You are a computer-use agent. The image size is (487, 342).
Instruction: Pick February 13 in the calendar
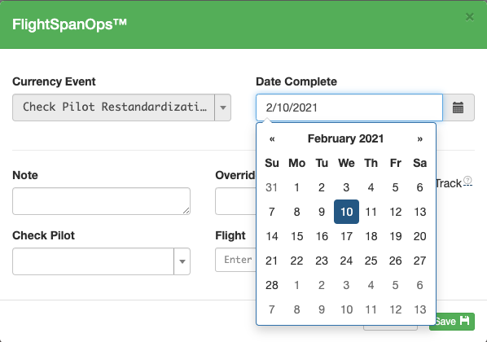click(419, 212)
